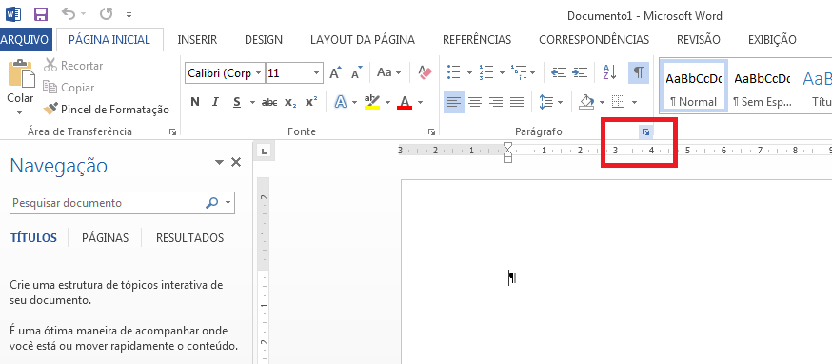Open the CORRESPONDÊNCIAS tab
This screenshot has width=832, height=364.
(594, 40)
